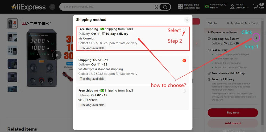Click the AliExpress logo
This screenshot has height=132, width=266.
click(x=28, y=7)
